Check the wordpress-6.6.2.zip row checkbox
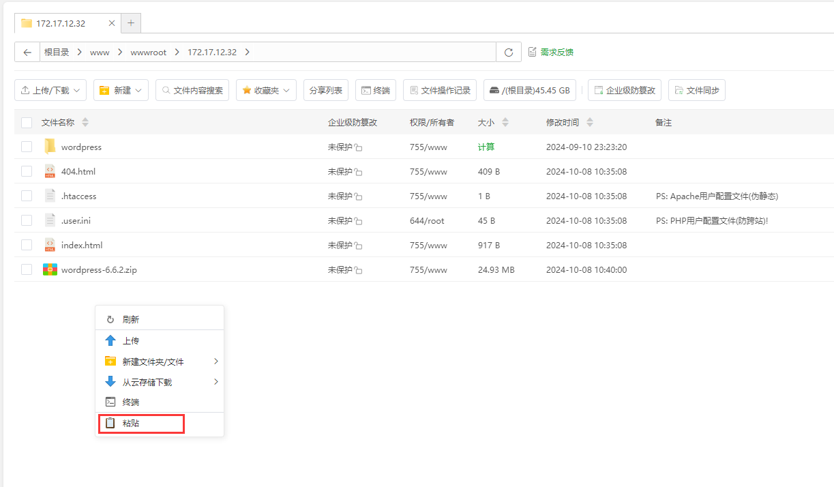This screenshot has width=834, height=487. 27,269
